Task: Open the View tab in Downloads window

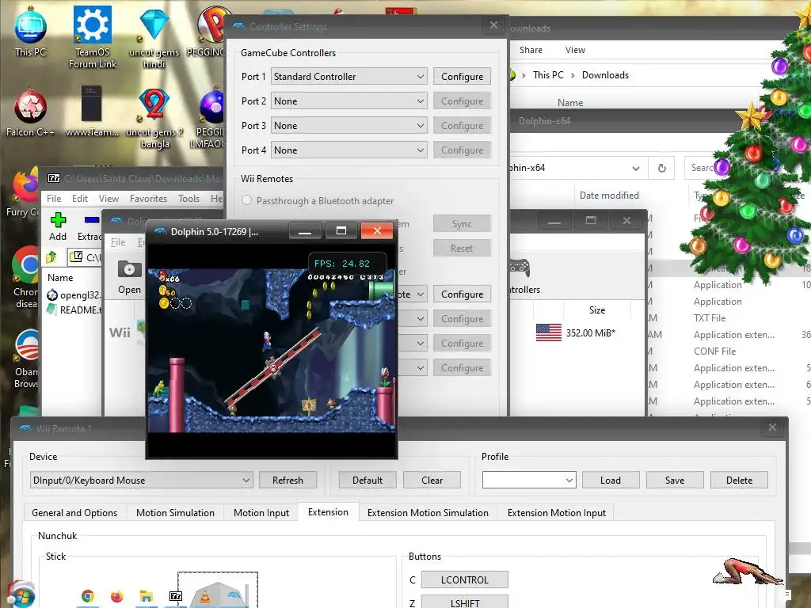Action: (575, 50)
